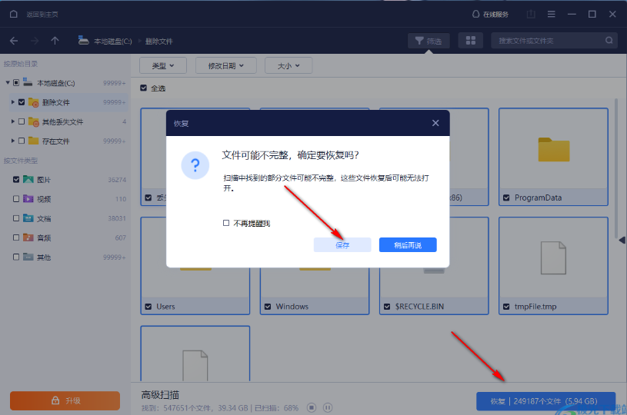Click the 删除文件 folder icon in tree

point(34,103)
